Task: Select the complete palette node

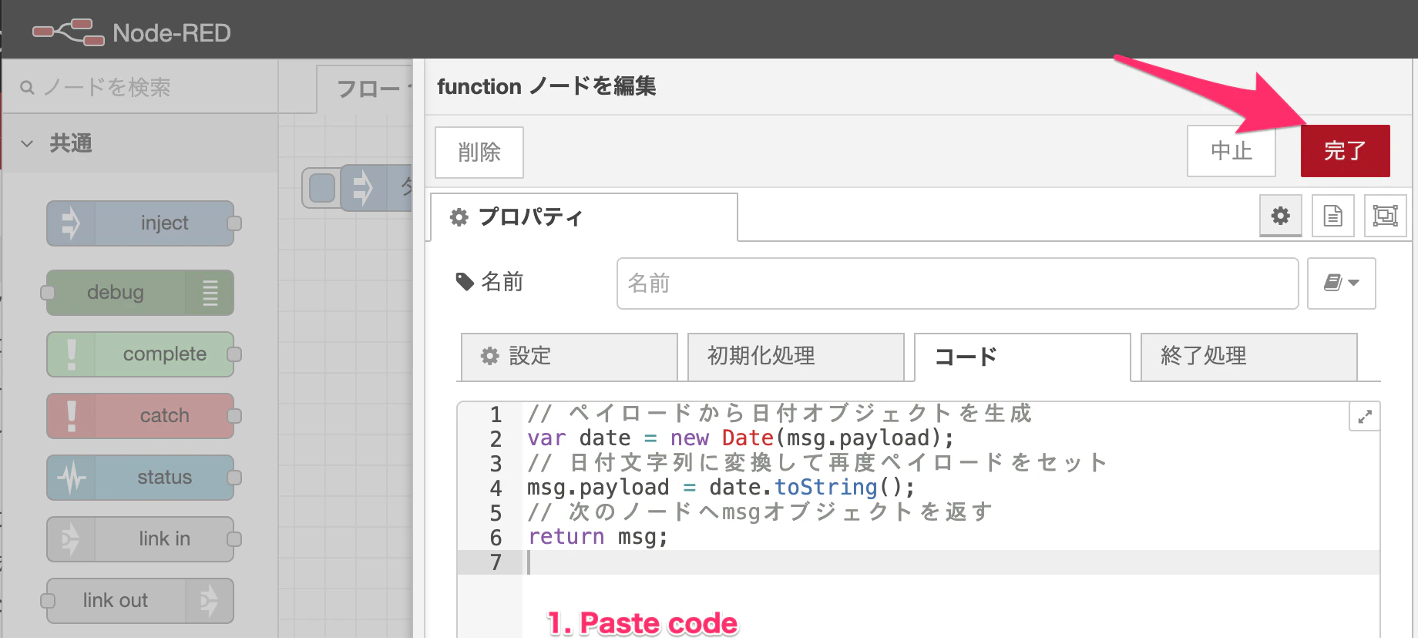Action: (x=140, y=354)
